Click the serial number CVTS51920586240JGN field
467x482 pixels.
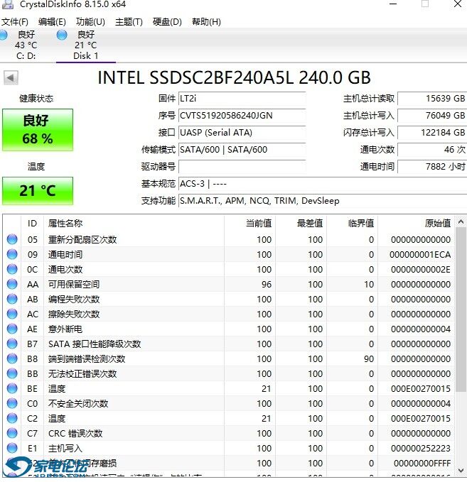(242, 116)
